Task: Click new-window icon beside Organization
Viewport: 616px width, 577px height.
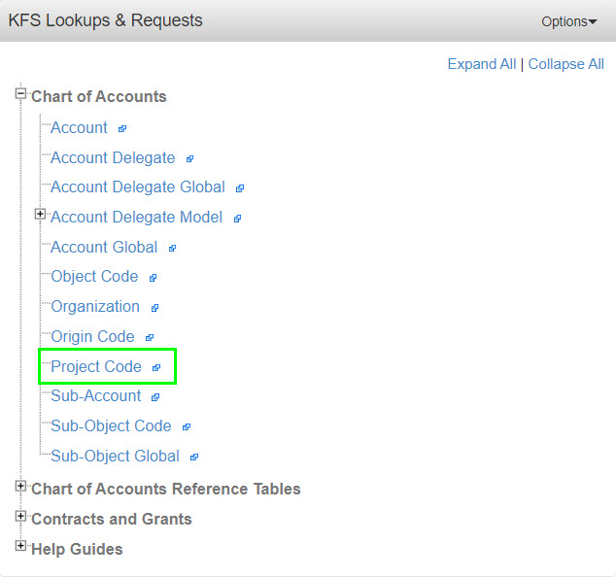Action: tap(154, 308)
